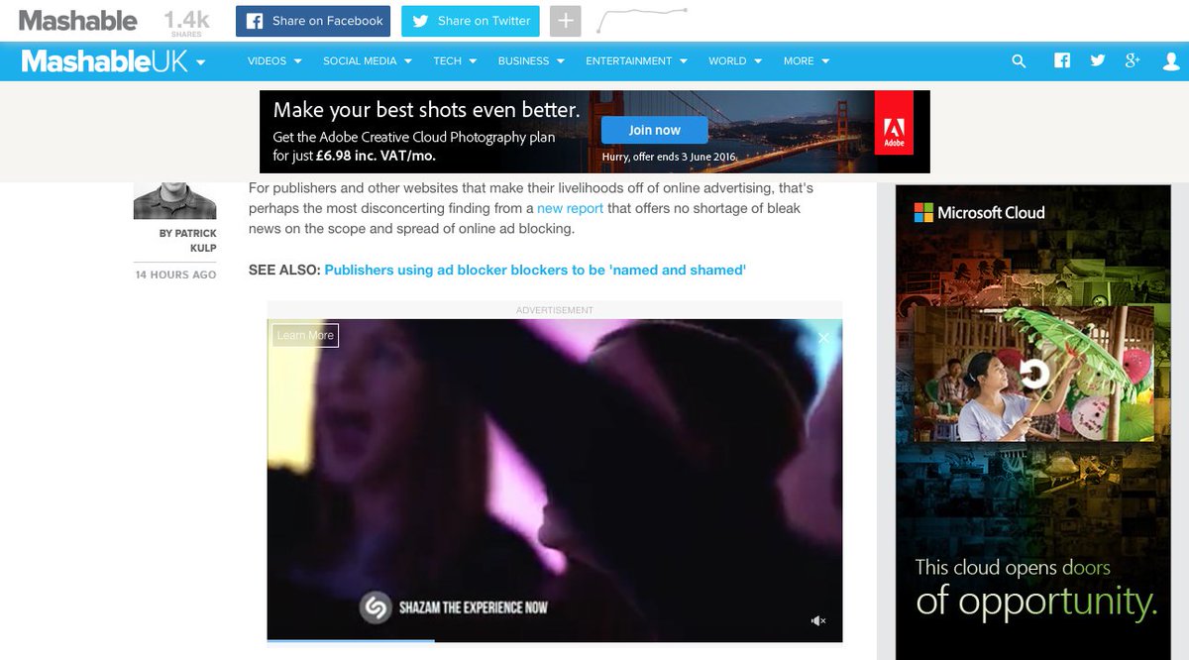Click 'Shazam the experience now' caption
Screen dimensions: 1189x660
pos(473,607)
